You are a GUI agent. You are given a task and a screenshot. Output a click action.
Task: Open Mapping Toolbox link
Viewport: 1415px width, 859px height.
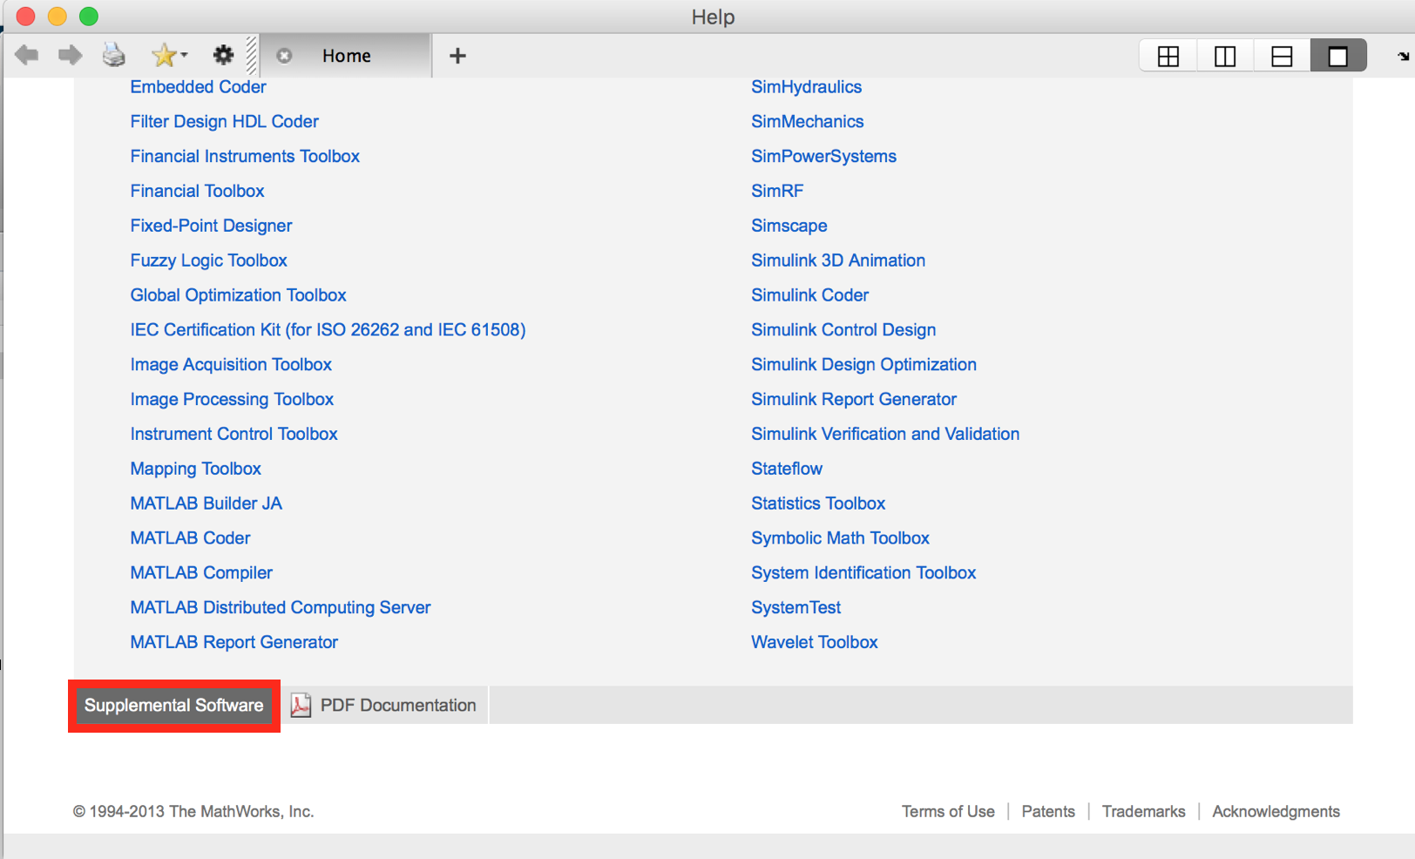(x=195, y=469)
